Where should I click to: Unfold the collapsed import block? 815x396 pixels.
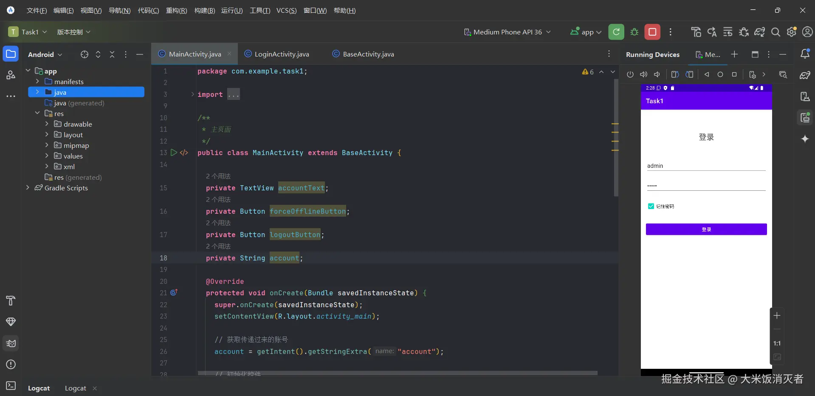[x=193, y=94]
